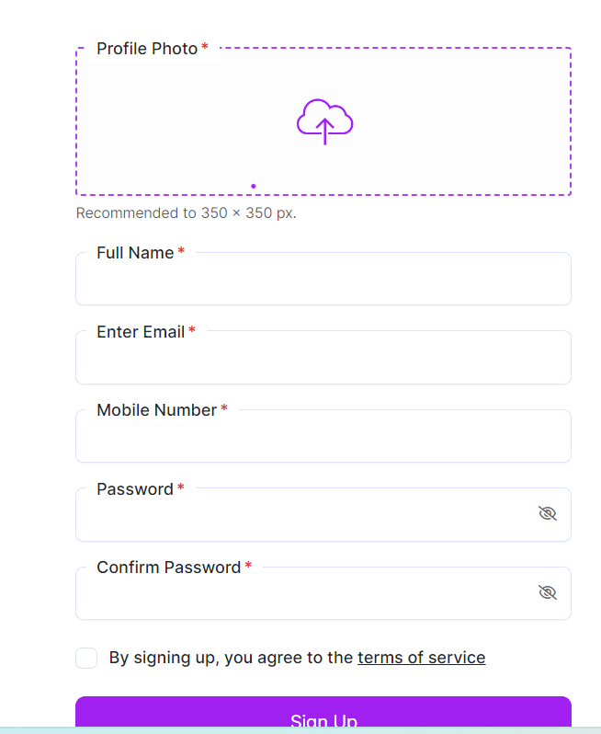This screenshot has width=601, height=734.
Task: Click the cloud upload icon
Action: pos(324,121)
